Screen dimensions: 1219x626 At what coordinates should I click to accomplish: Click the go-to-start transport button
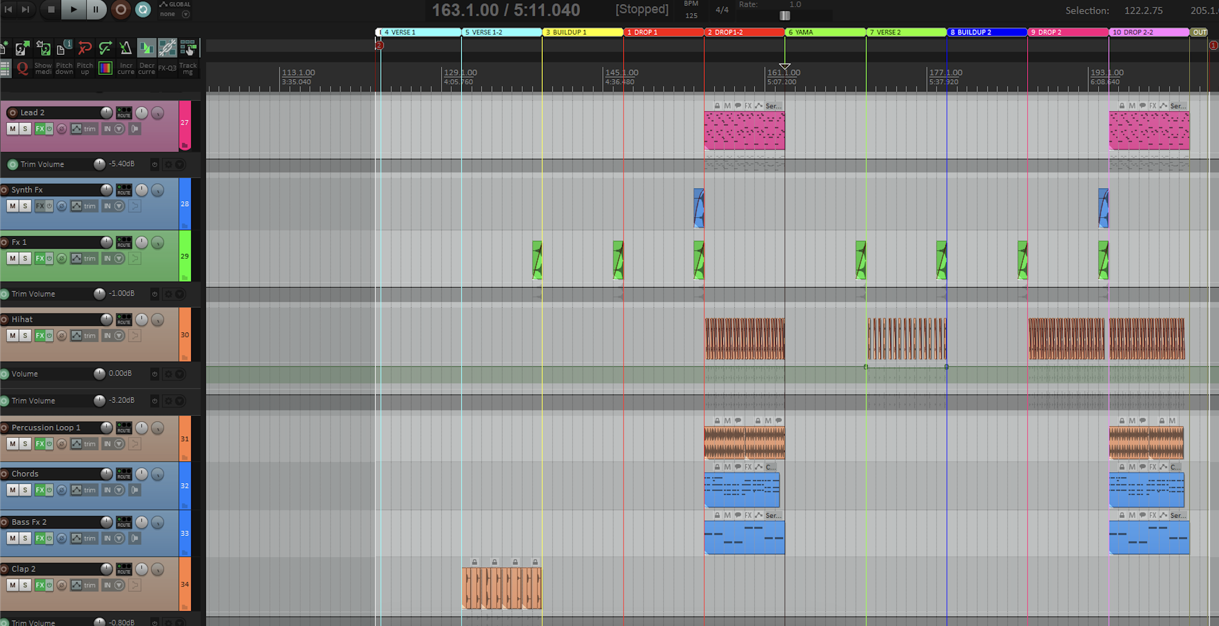[8, 9]
